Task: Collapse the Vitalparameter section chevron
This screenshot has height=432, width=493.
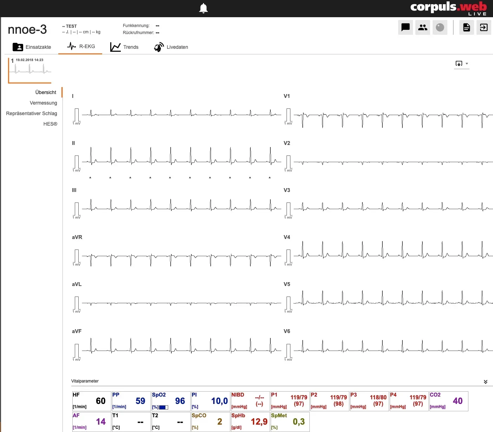Action: pos(485,382)
